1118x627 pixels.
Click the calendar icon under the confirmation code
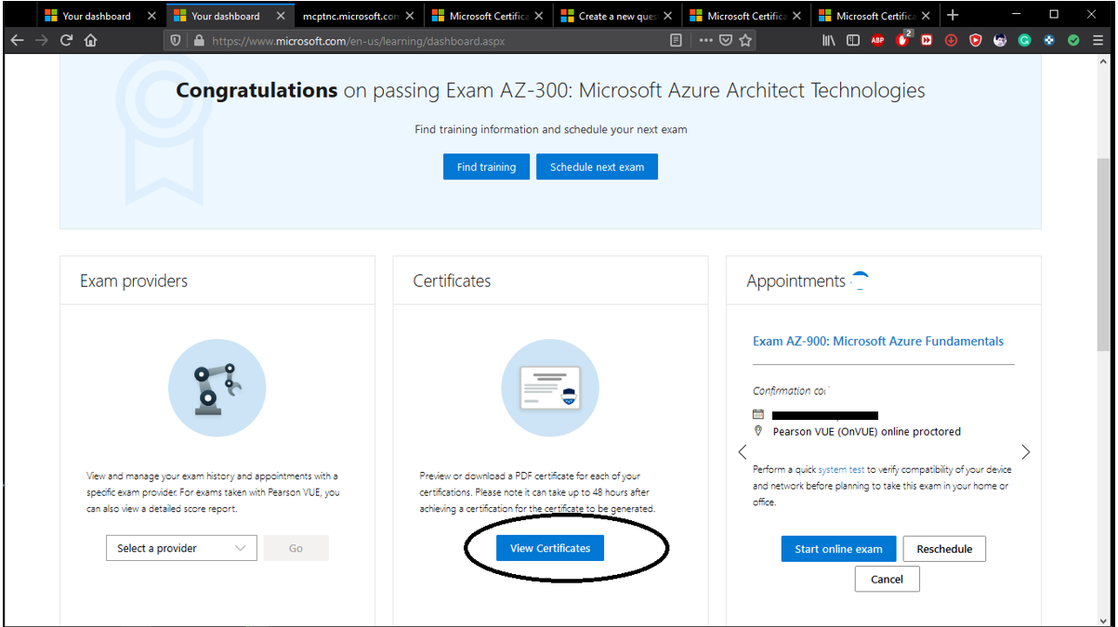(x=758, y=414)
